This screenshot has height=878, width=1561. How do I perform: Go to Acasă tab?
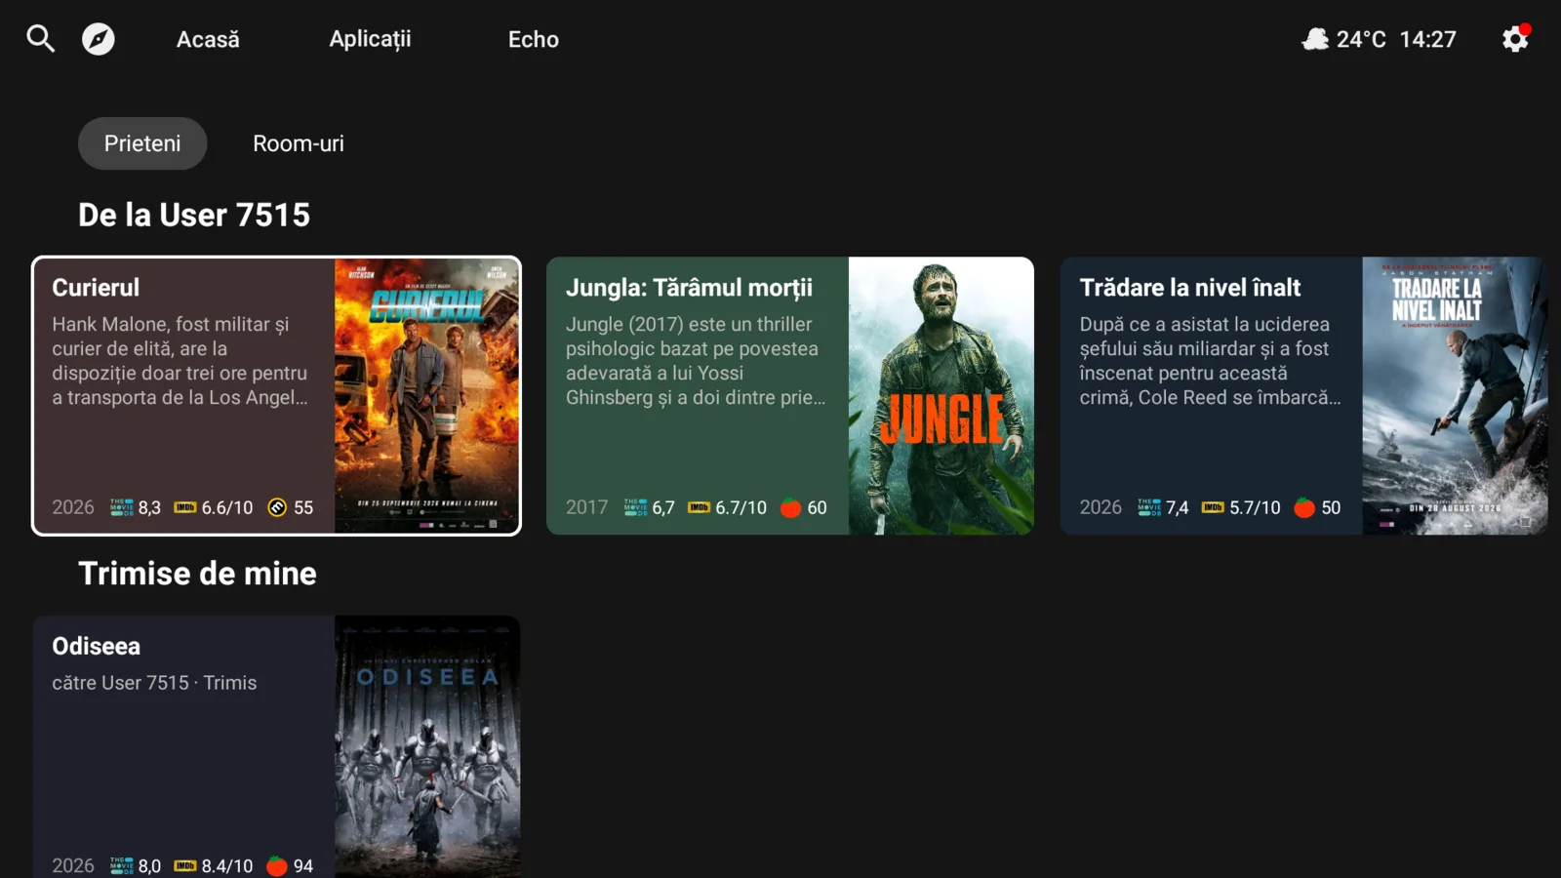pos(208,39)
